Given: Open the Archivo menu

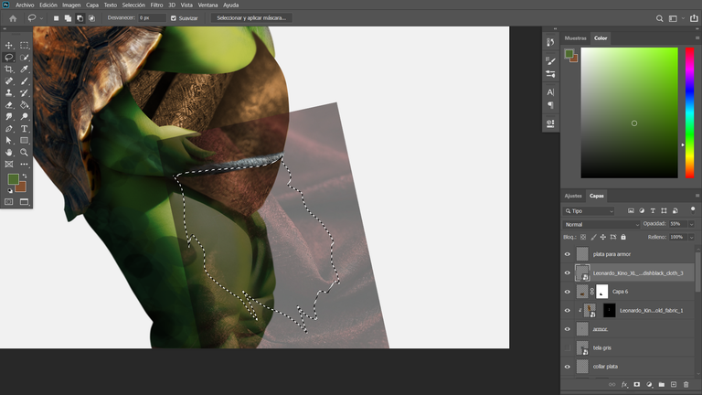Looking at the screenshot, I should point(25,5).
